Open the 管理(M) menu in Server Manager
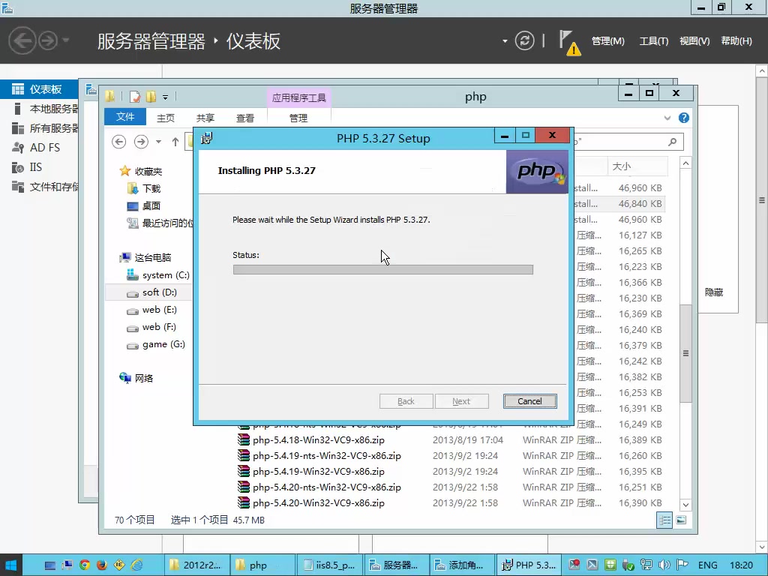Viewport: 768px width, 576px height. tap(607, 41)
